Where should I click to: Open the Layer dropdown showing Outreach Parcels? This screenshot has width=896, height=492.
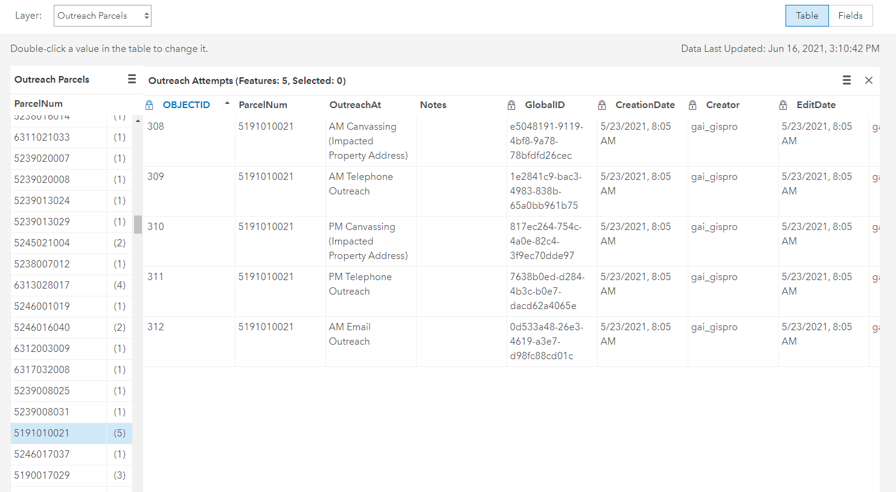pyautogui.click(x=103, y=16)
